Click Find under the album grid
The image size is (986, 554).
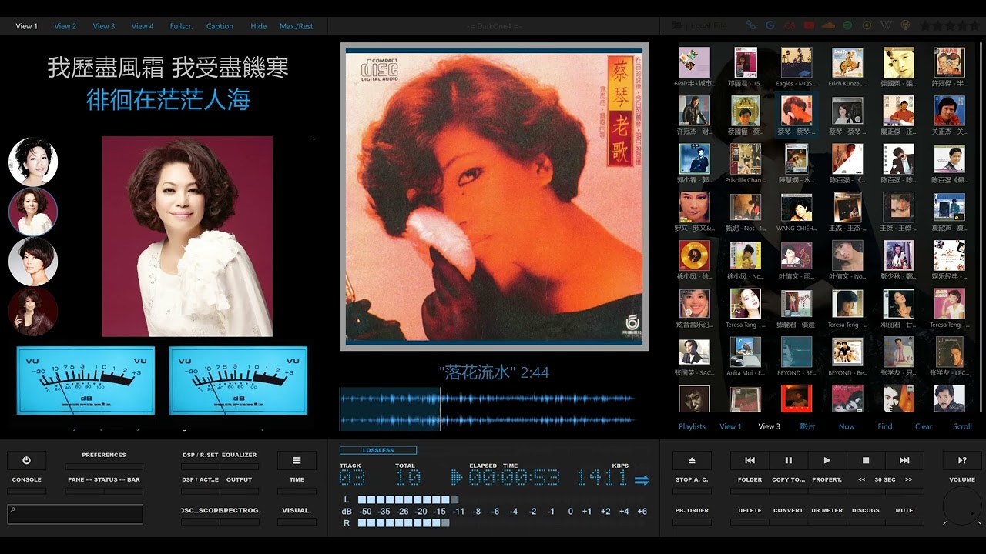click(x=885, y=426)
